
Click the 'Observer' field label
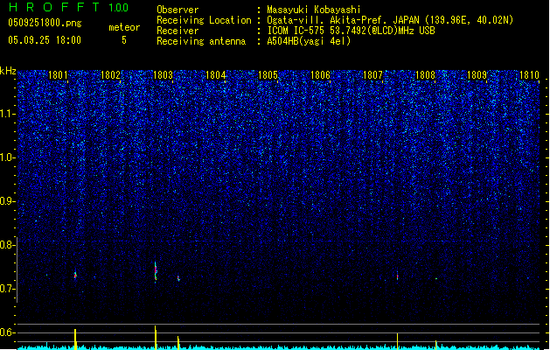click(x=178, y=10)
